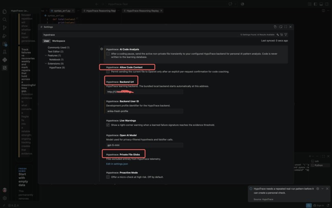Toggle primary side bar layout icon
The width and height of the screenshot is (332, 208).
click(315, 4)
